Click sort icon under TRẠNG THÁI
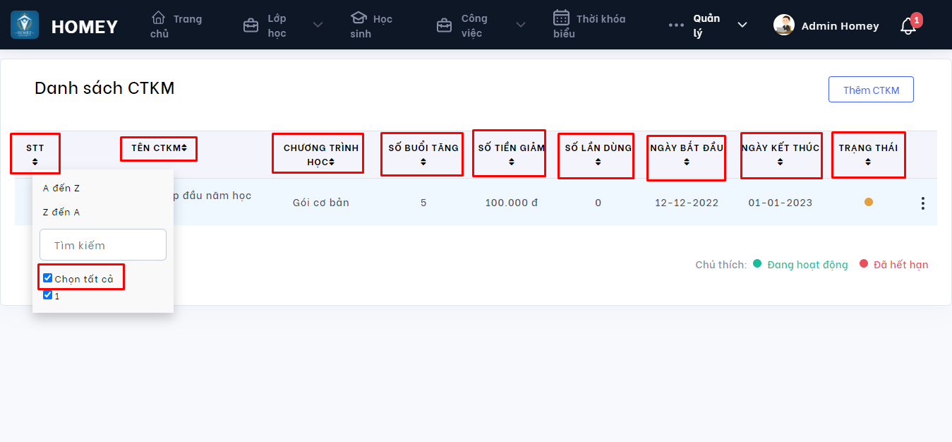 [x=867, y=162]
